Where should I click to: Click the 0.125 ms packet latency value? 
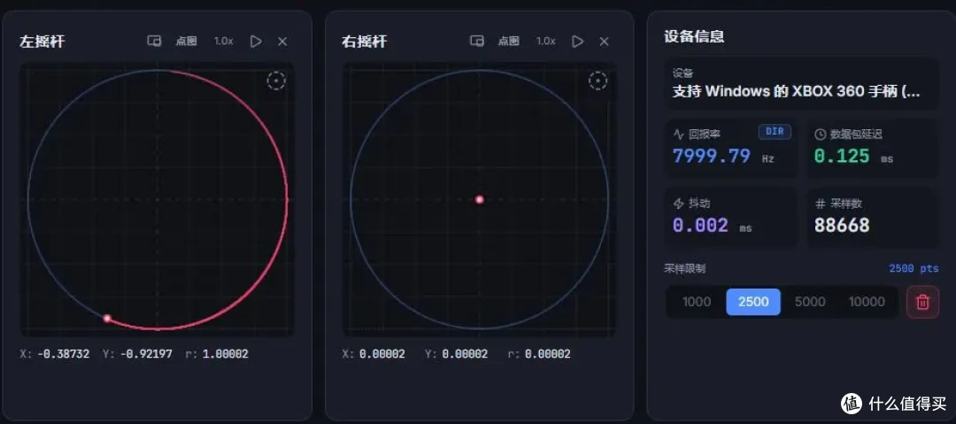853,156
